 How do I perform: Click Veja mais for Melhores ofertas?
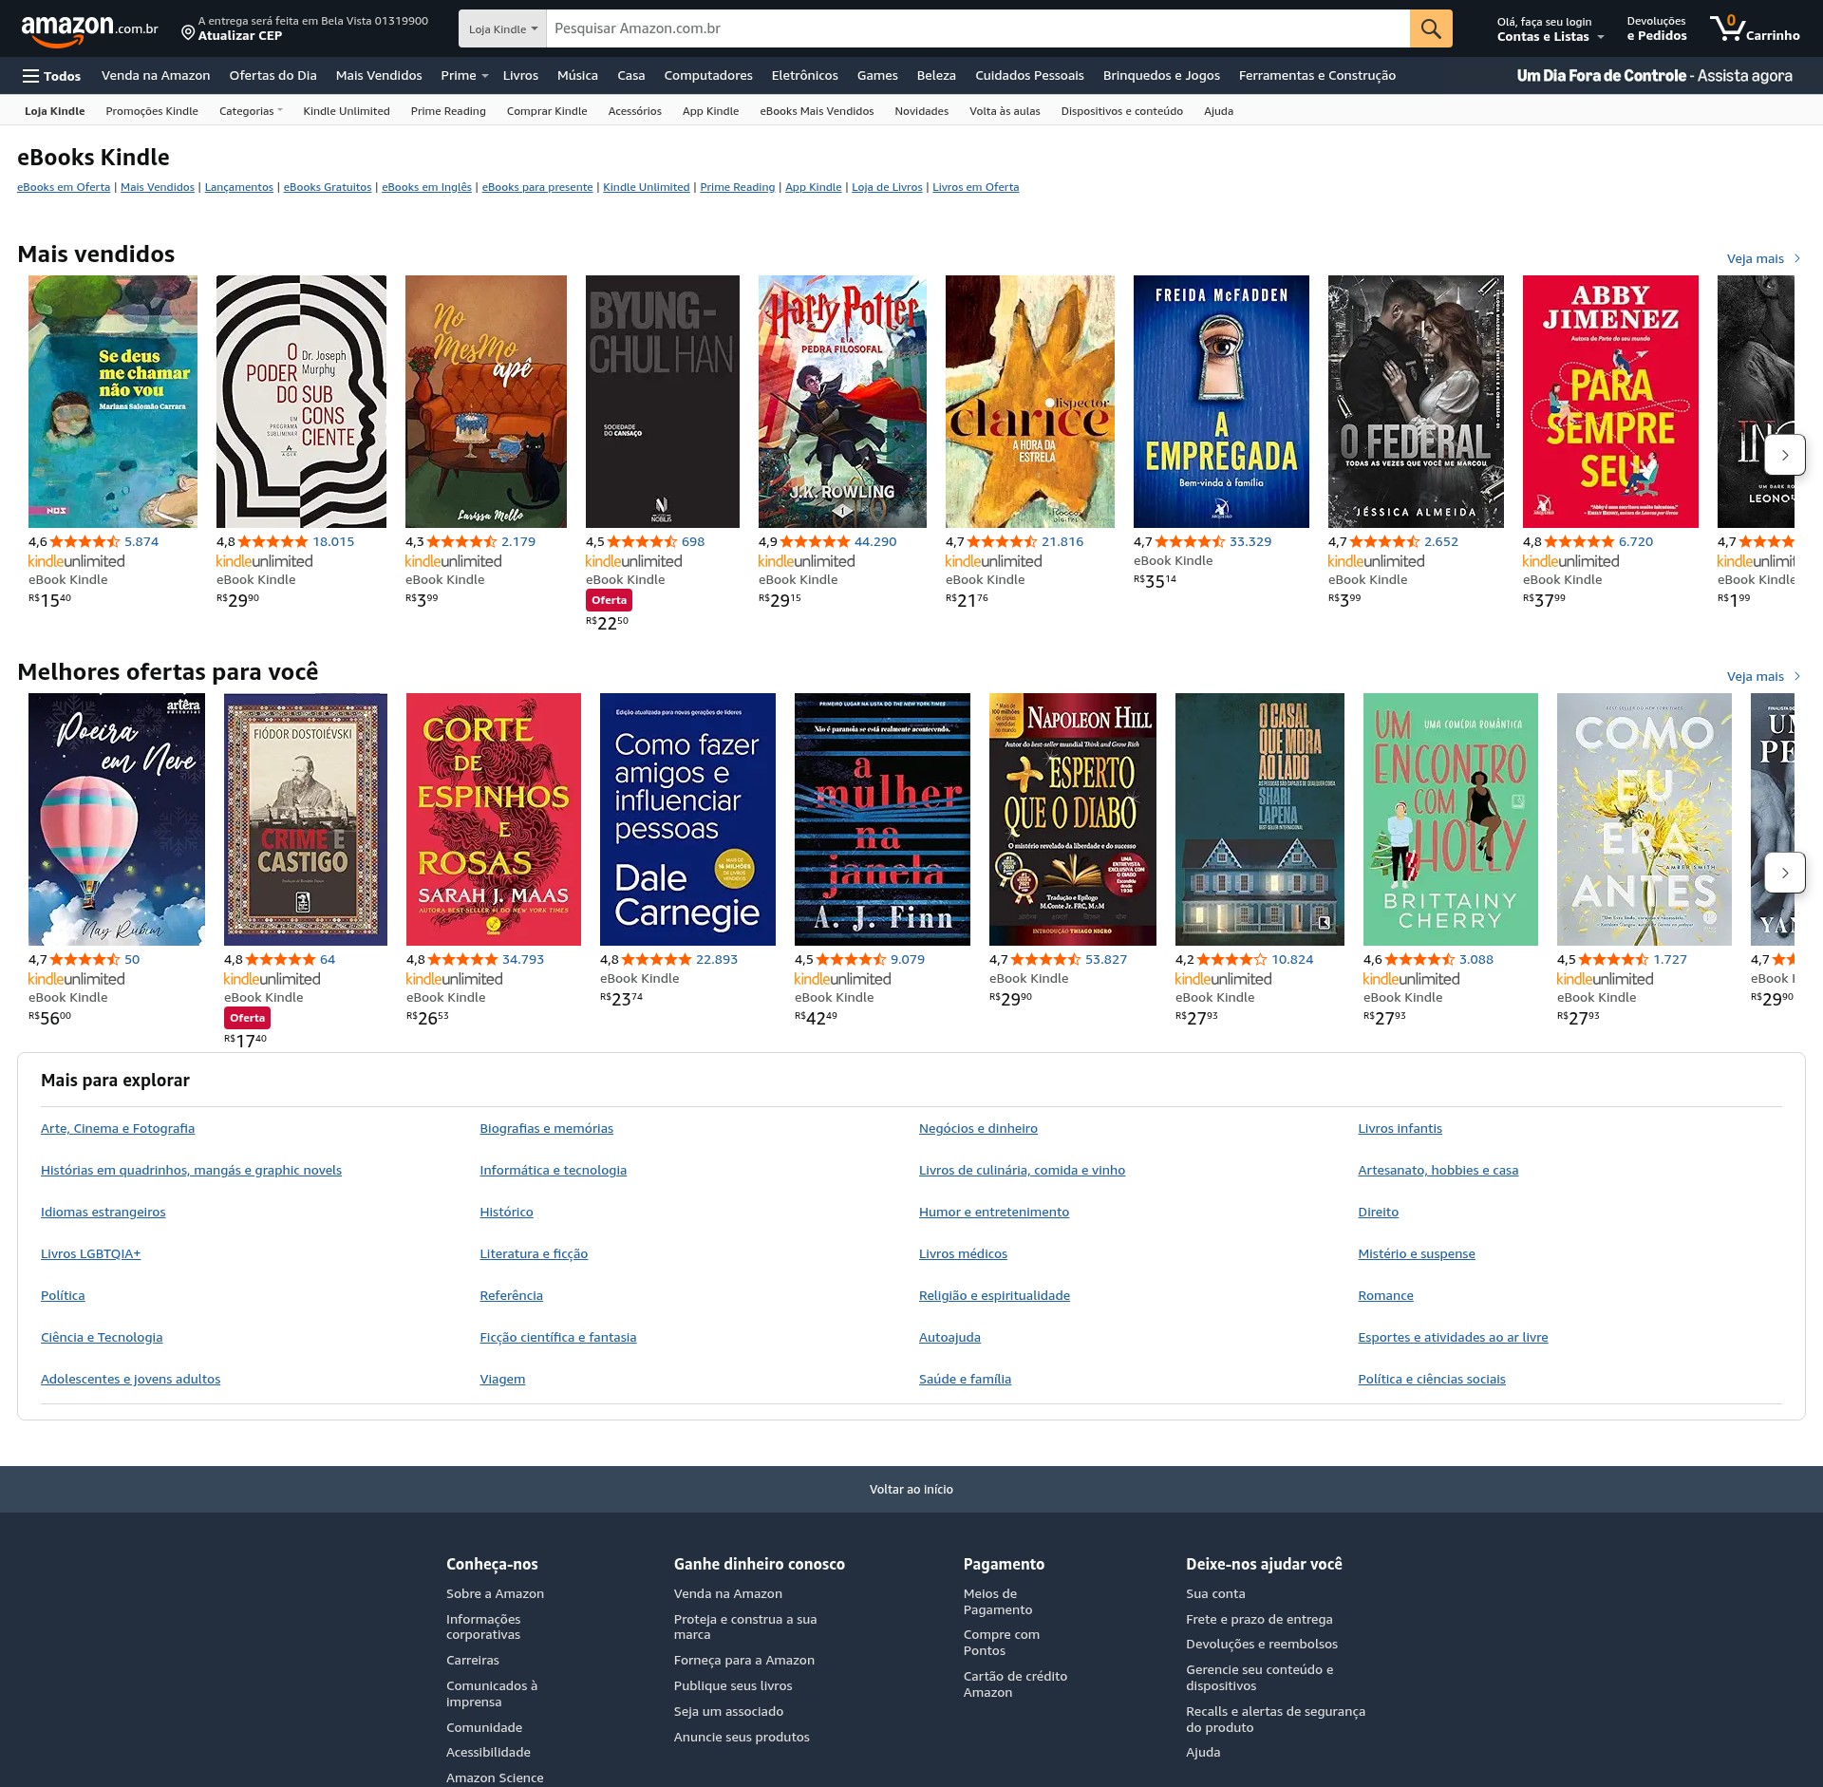pyautogui.click(x=1763, y=676)
